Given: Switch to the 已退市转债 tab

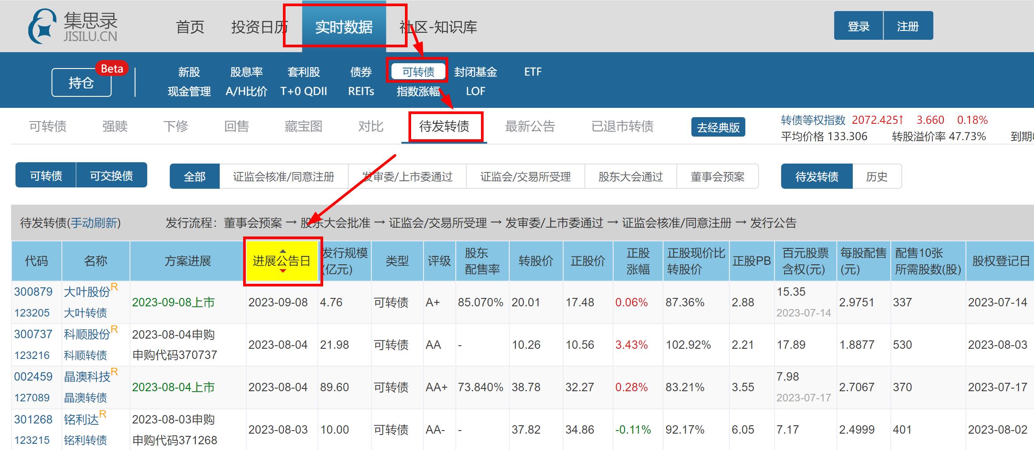Looking at the screenshot, I should coord(622,126).
